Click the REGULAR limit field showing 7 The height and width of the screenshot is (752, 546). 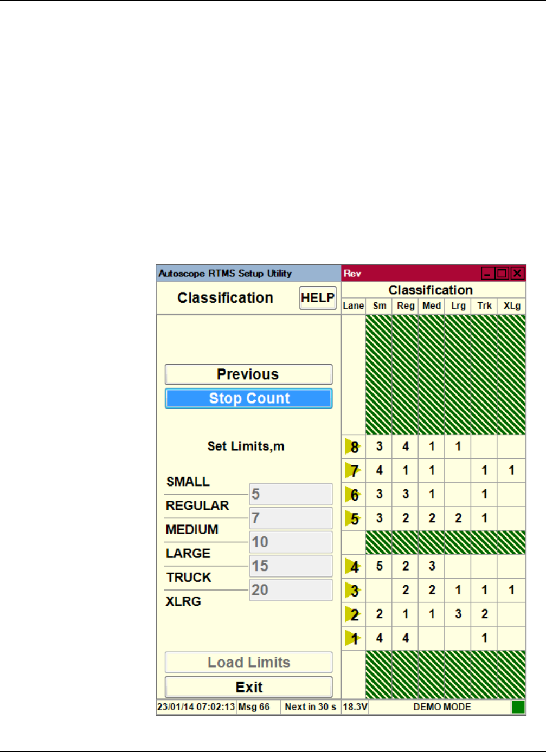click(291, 518)
